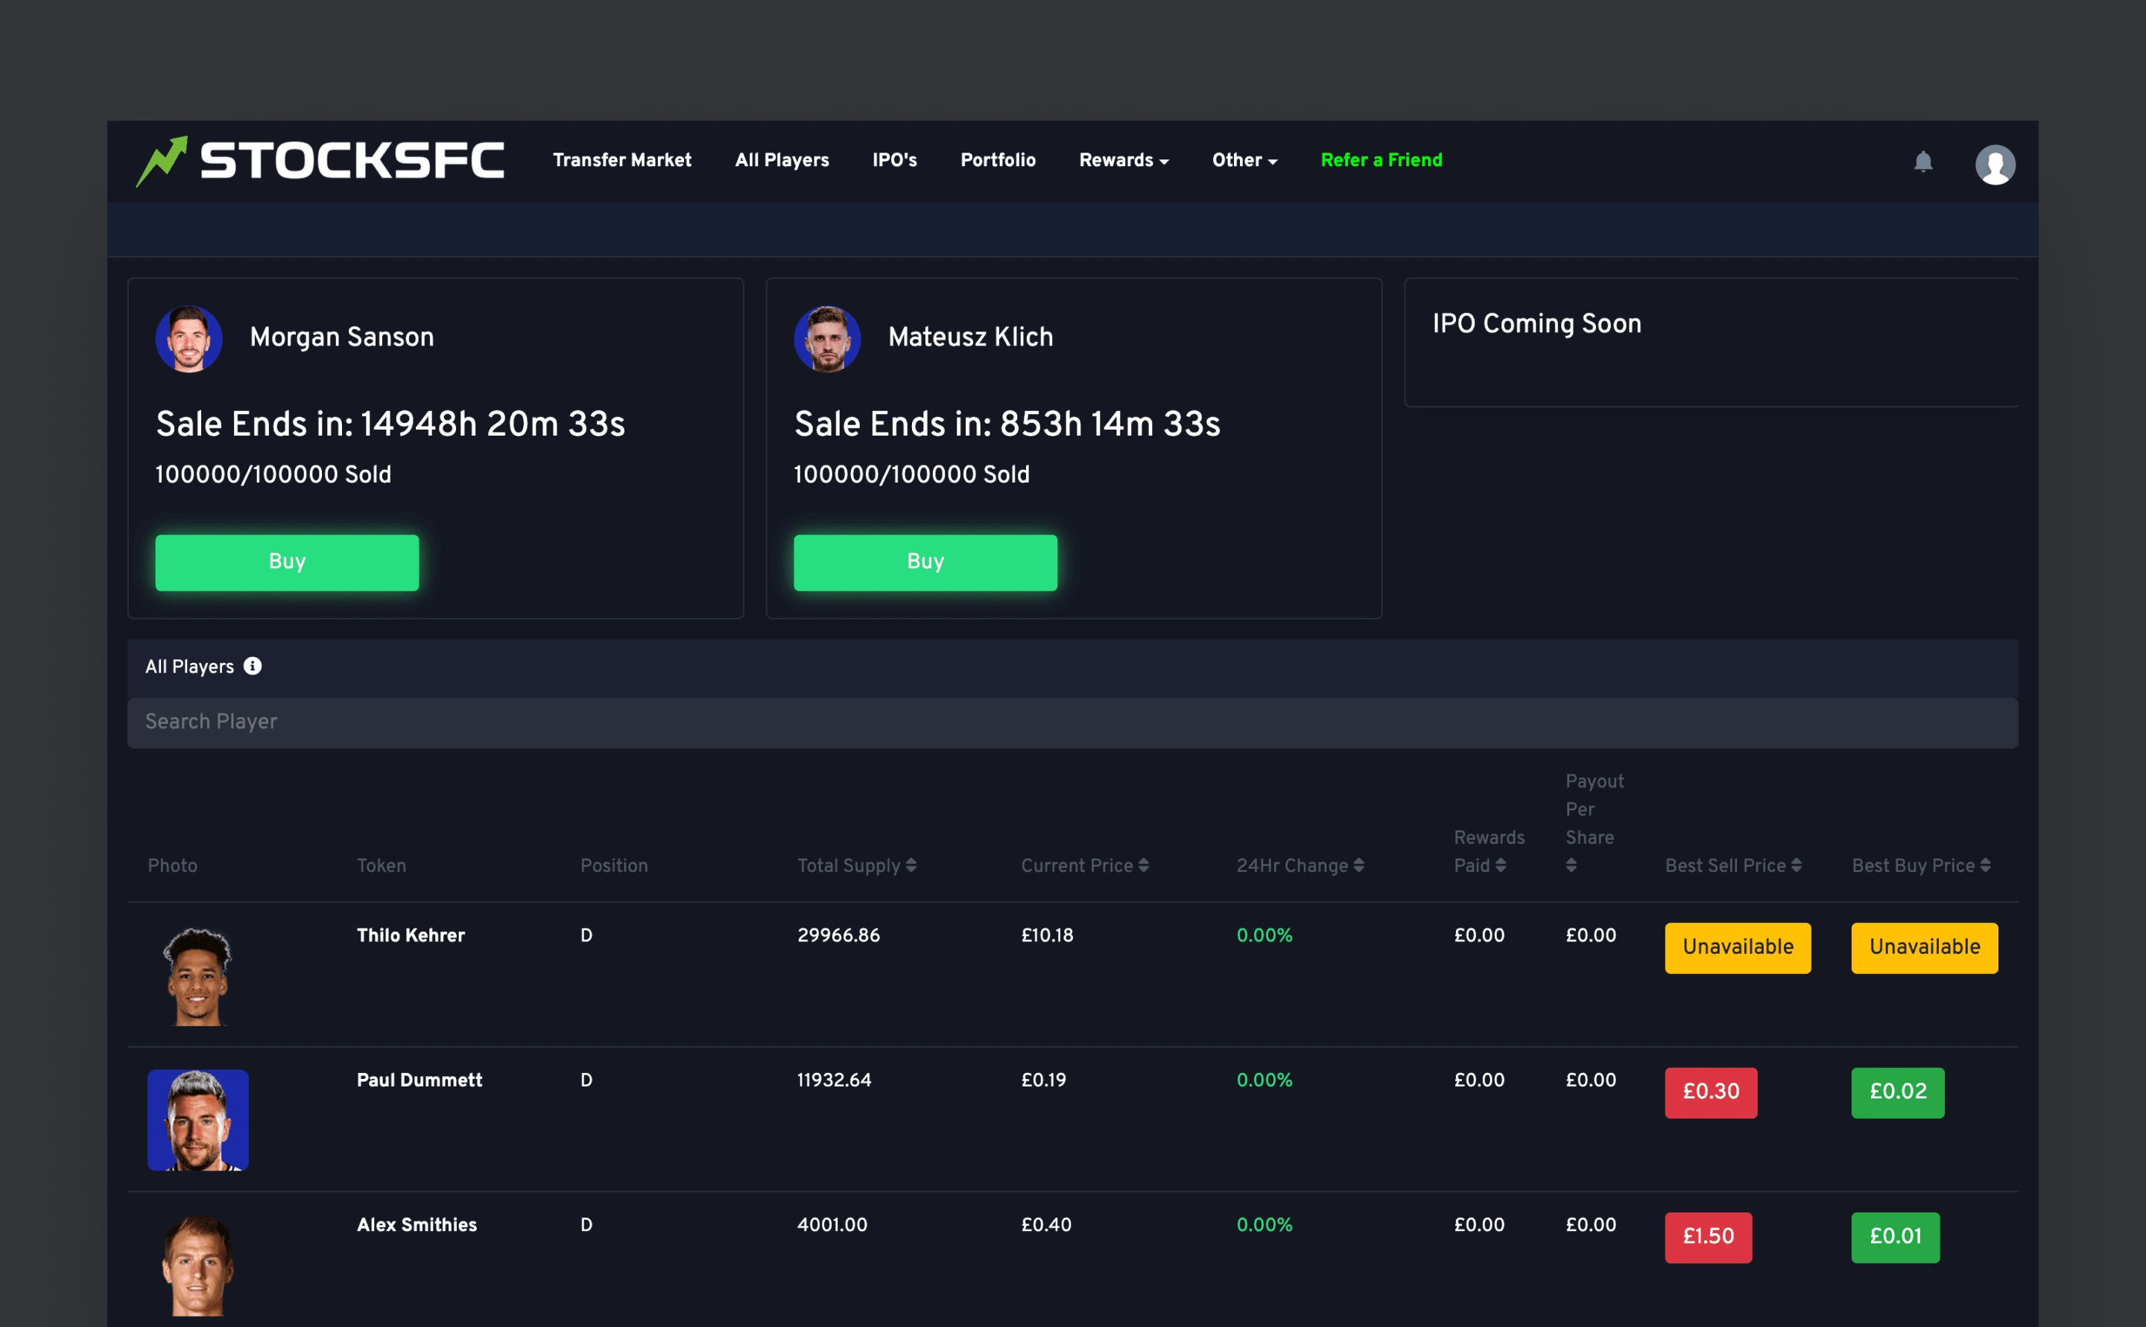Sort by Total Supply column
This screenshot has height=1327, width=2146.
(x=856, y=865)
